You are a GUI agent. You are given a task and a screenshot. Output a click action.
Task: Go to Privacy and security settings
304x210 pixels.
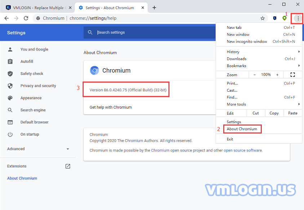38,86
